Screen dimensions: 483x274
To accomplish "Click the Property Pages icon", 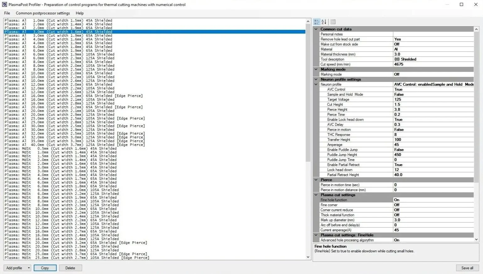I will coord(333,22).
